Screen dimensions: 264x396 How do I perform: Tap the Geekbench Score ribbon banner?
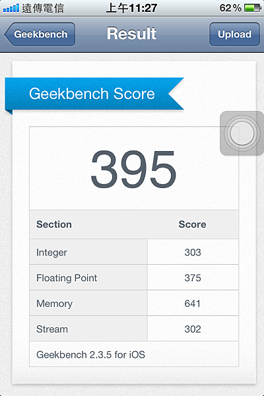94,94
